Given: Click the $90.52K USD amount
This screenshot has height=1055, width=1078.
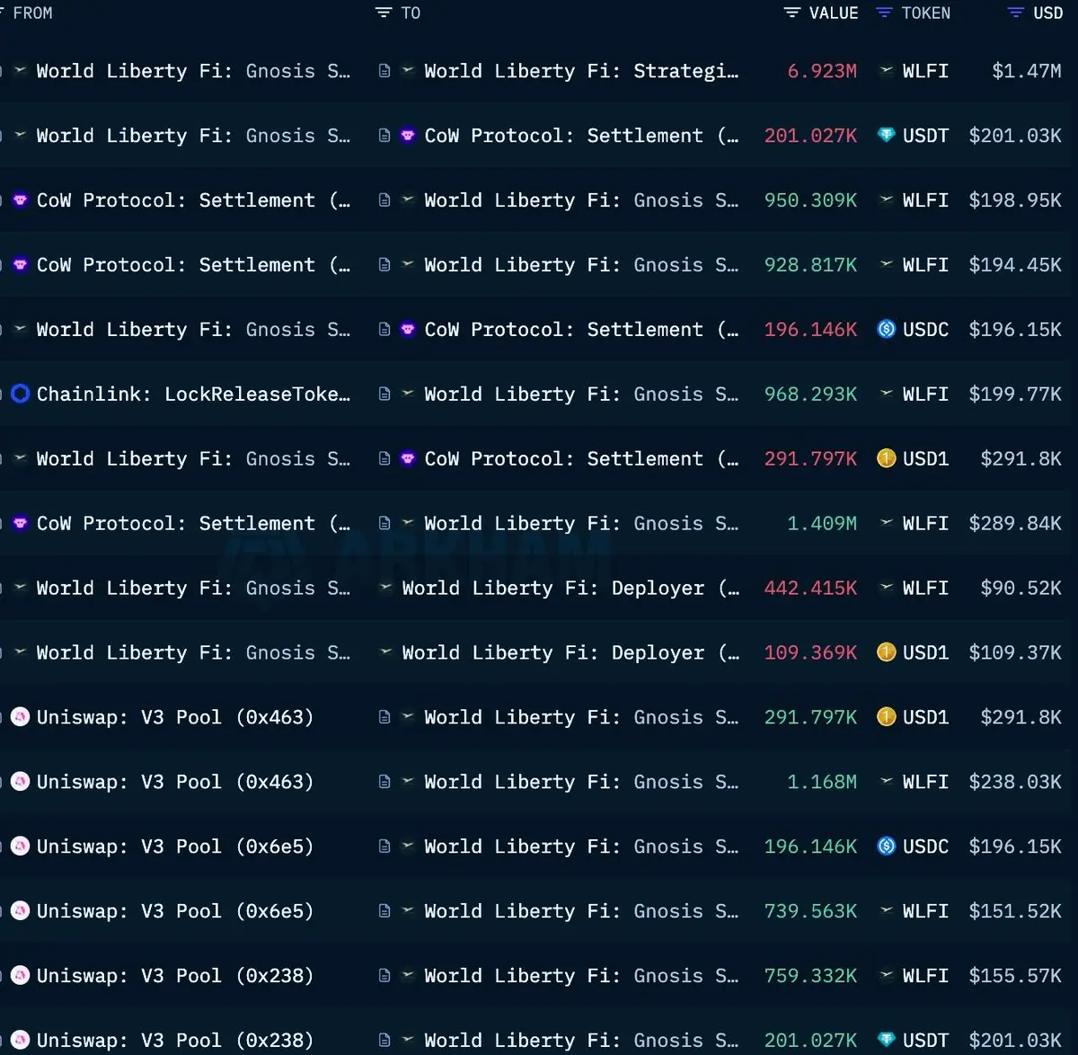Looking at the screenshot, I should (x=1021, y=588).
